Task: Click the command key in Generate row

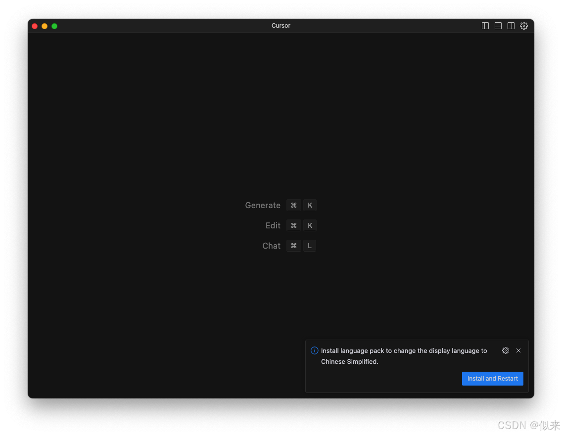Action: pyautogui.click(x=293, y=205)
